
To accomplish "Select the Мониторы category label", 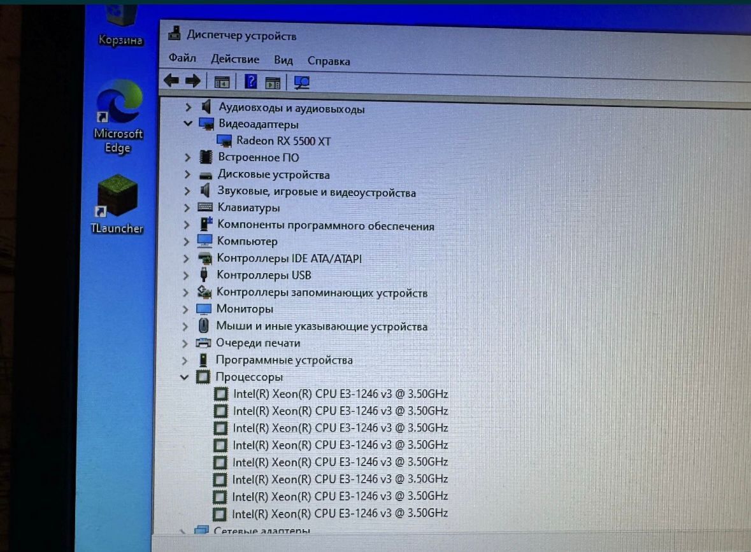I will click(245, 309).
